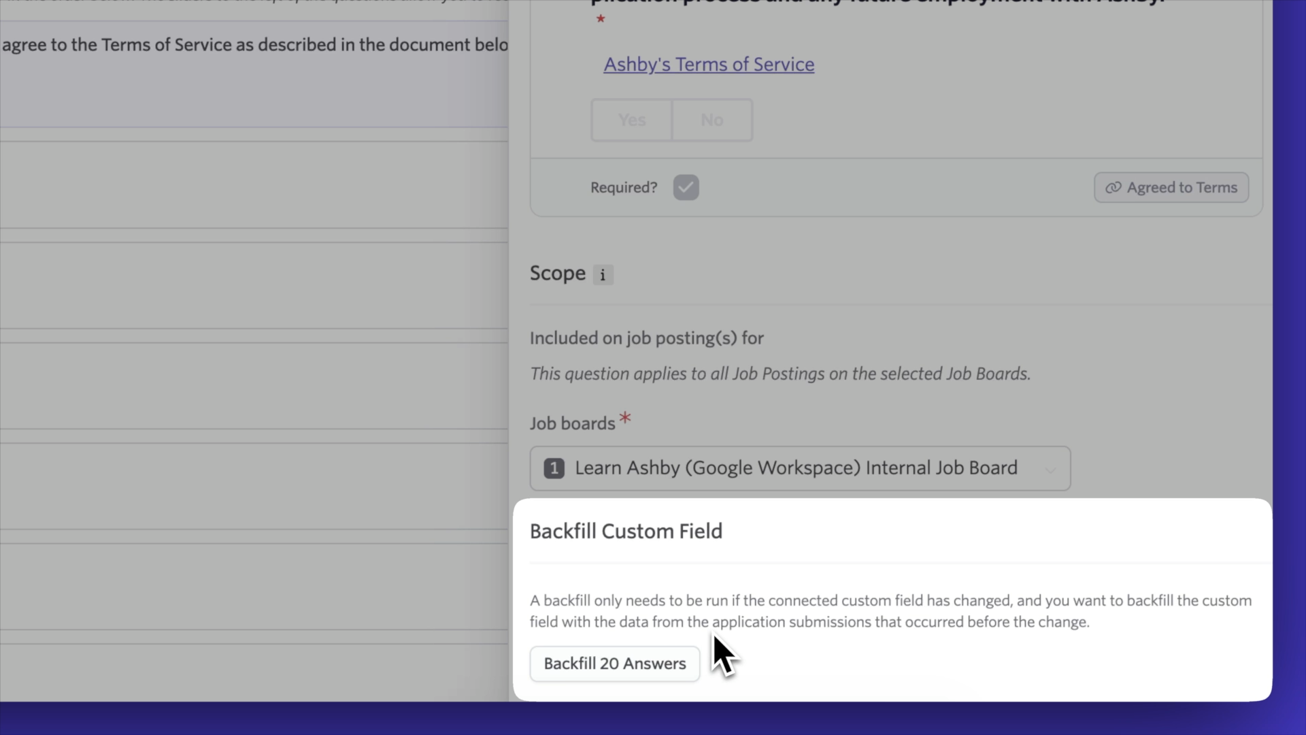Click the Backfill Custom Field heading
The height and width of the screenshot is (735, 1306).
point(626,532)
